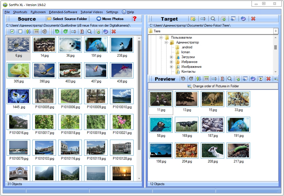Collapse the Администратор tree node
Viewport: 284px width, 196px height.
(x=166, y=42)
